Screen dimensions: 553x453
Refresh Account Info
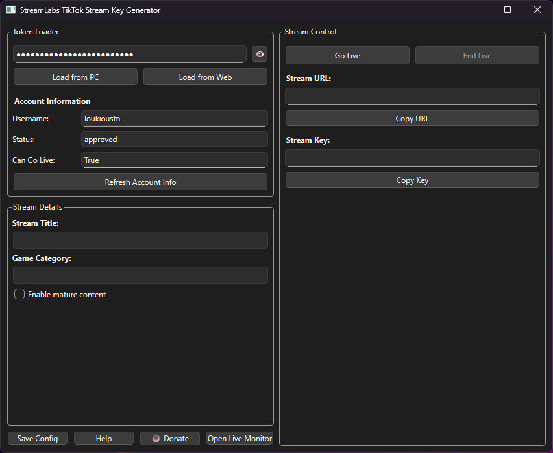140,182
